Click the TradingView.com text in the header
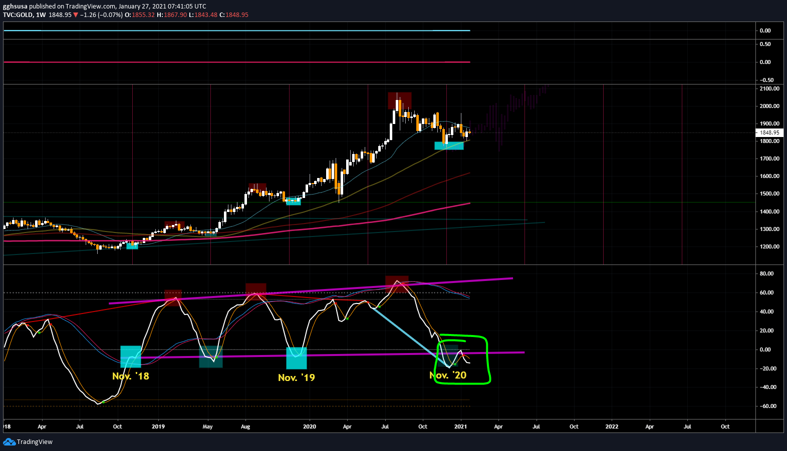Screen dimensions: 787x451 pyautogui.click(x=91, y=6)
